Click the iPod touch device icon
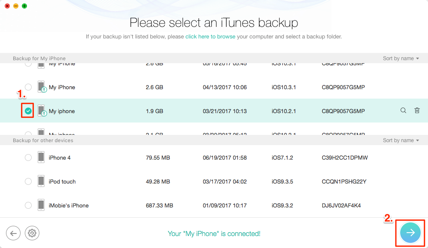This screenshot has height=248, width=428. (x=41, y=181)
